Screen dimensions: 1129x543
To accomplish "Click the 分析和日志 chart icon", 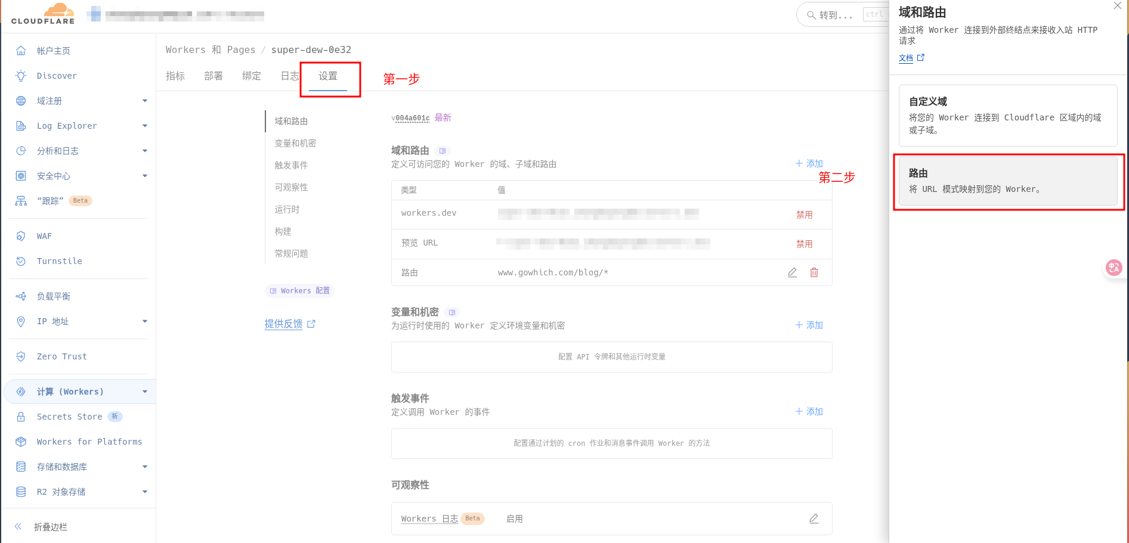I will [x=21, y=151].
